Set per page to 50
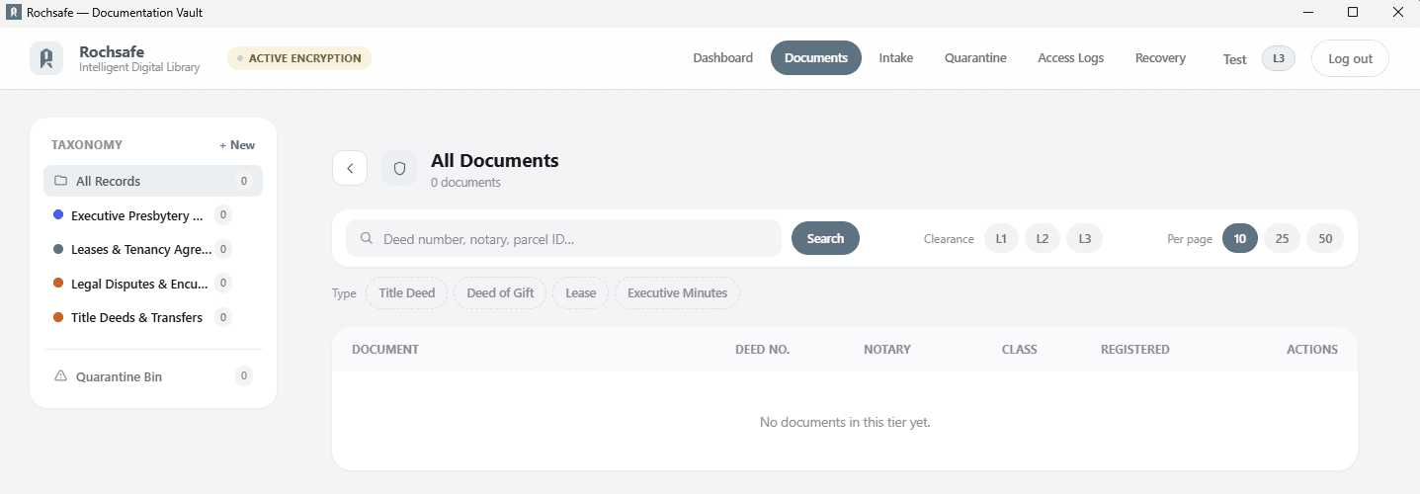Image resolution: width=1420 pixels, height=494 pixels. coord(1325,238)
